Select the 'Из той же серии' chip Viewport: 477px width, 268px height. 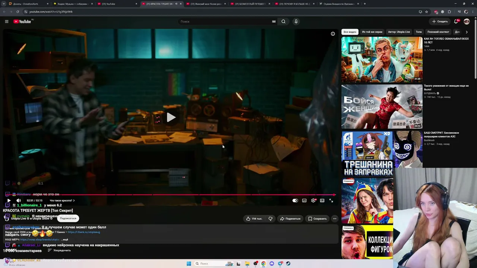pos(372,32)
